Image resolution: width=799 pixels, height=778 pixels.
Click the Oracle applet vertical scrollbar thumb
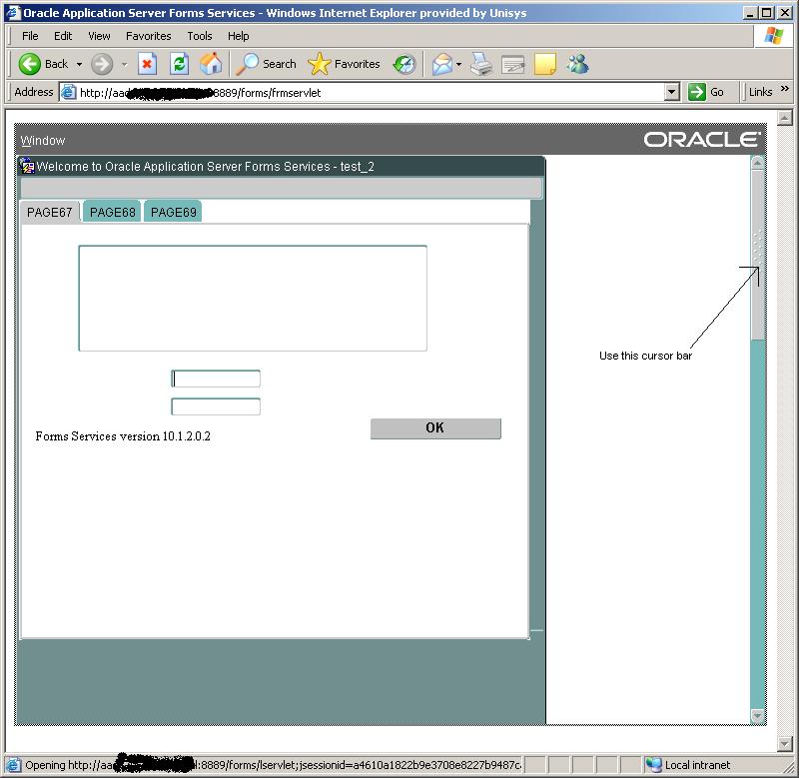(758, 255)
